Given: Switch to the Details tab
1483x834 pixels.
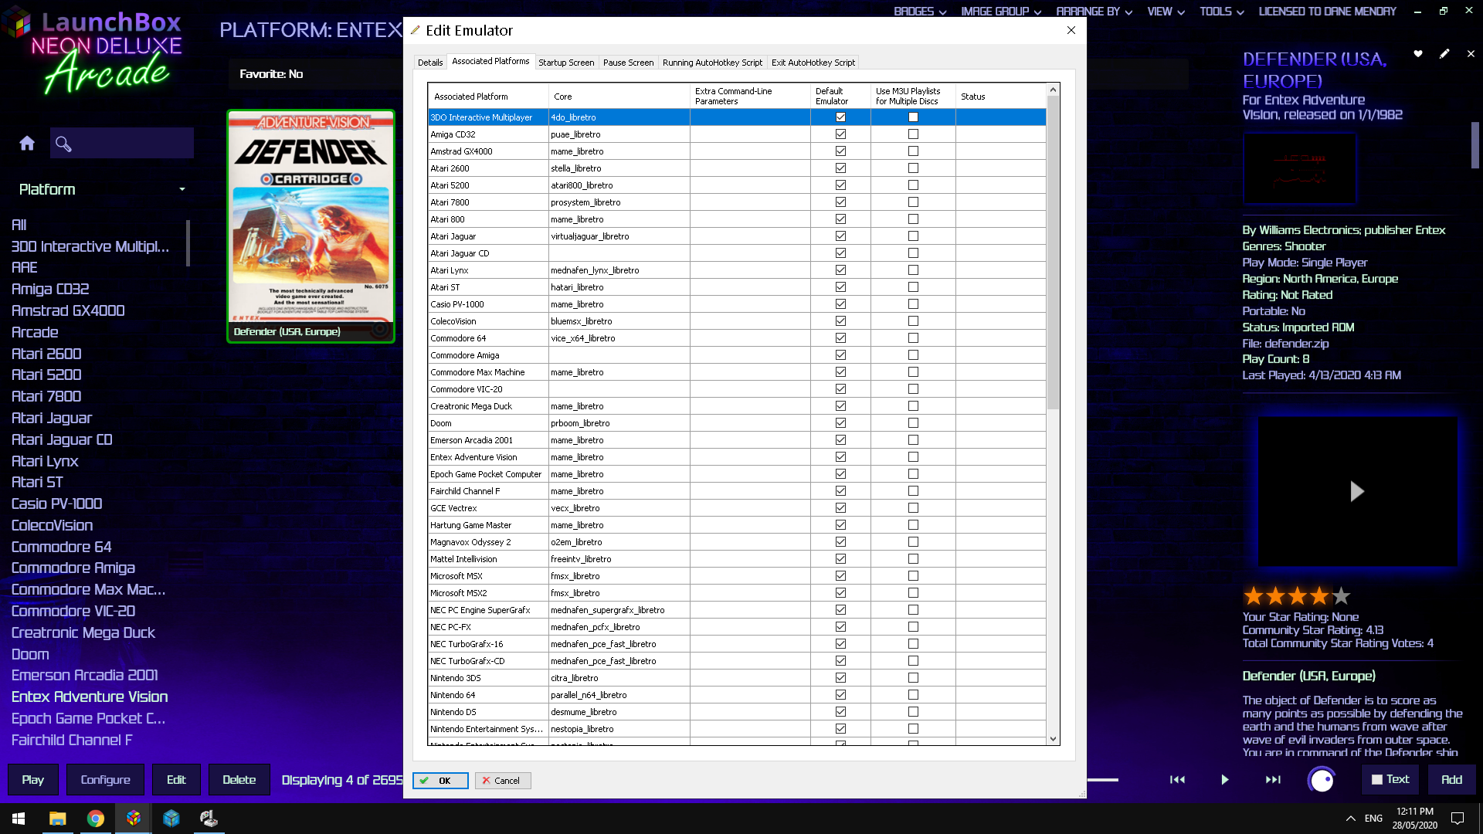Looking at the screenshot, I should click(430, 63).
